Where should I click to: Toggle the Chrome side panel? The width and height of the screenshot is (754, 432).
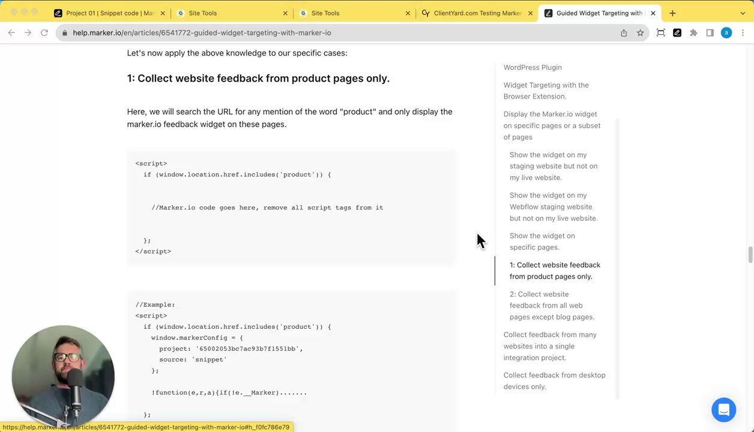[710, 33]
